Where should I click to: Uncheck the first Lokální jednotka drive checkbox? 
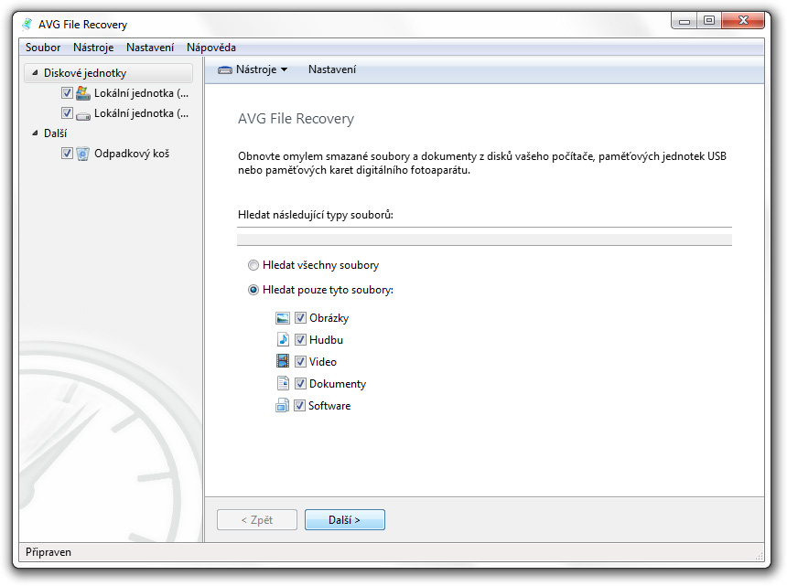pyautogui.click(x=67, y=93)
